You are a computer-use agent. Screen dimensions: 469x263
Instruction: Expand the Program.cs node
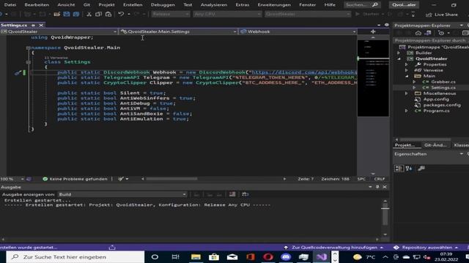point(406,110)
